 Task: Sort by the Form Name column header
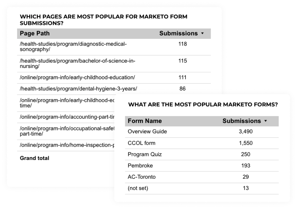pyautogui.click(x=145, y=121)
